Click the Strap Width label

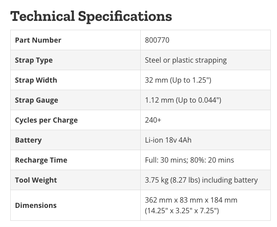[36, 80]
